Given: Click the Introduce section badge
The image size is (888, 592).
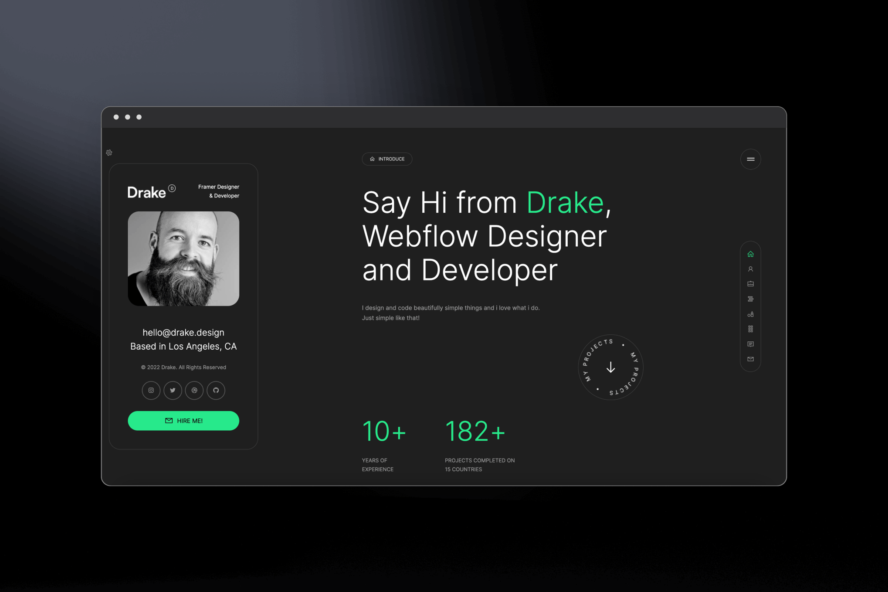Looking at the screenshot, I should tap(387, 159).
